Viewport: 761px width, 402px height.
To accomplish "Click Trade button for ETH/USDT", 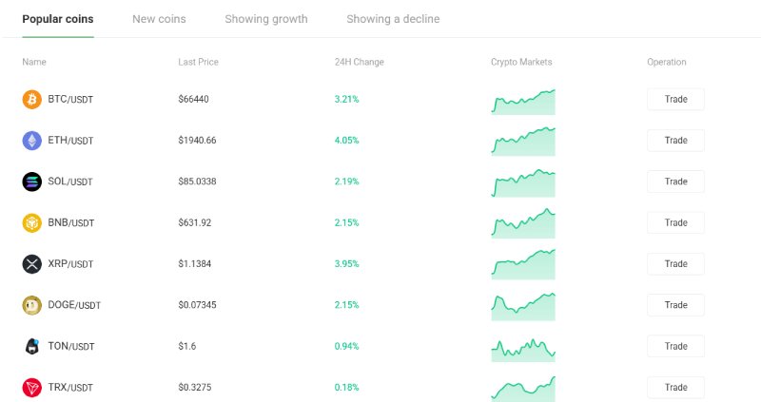I will (x=675, y=140).
